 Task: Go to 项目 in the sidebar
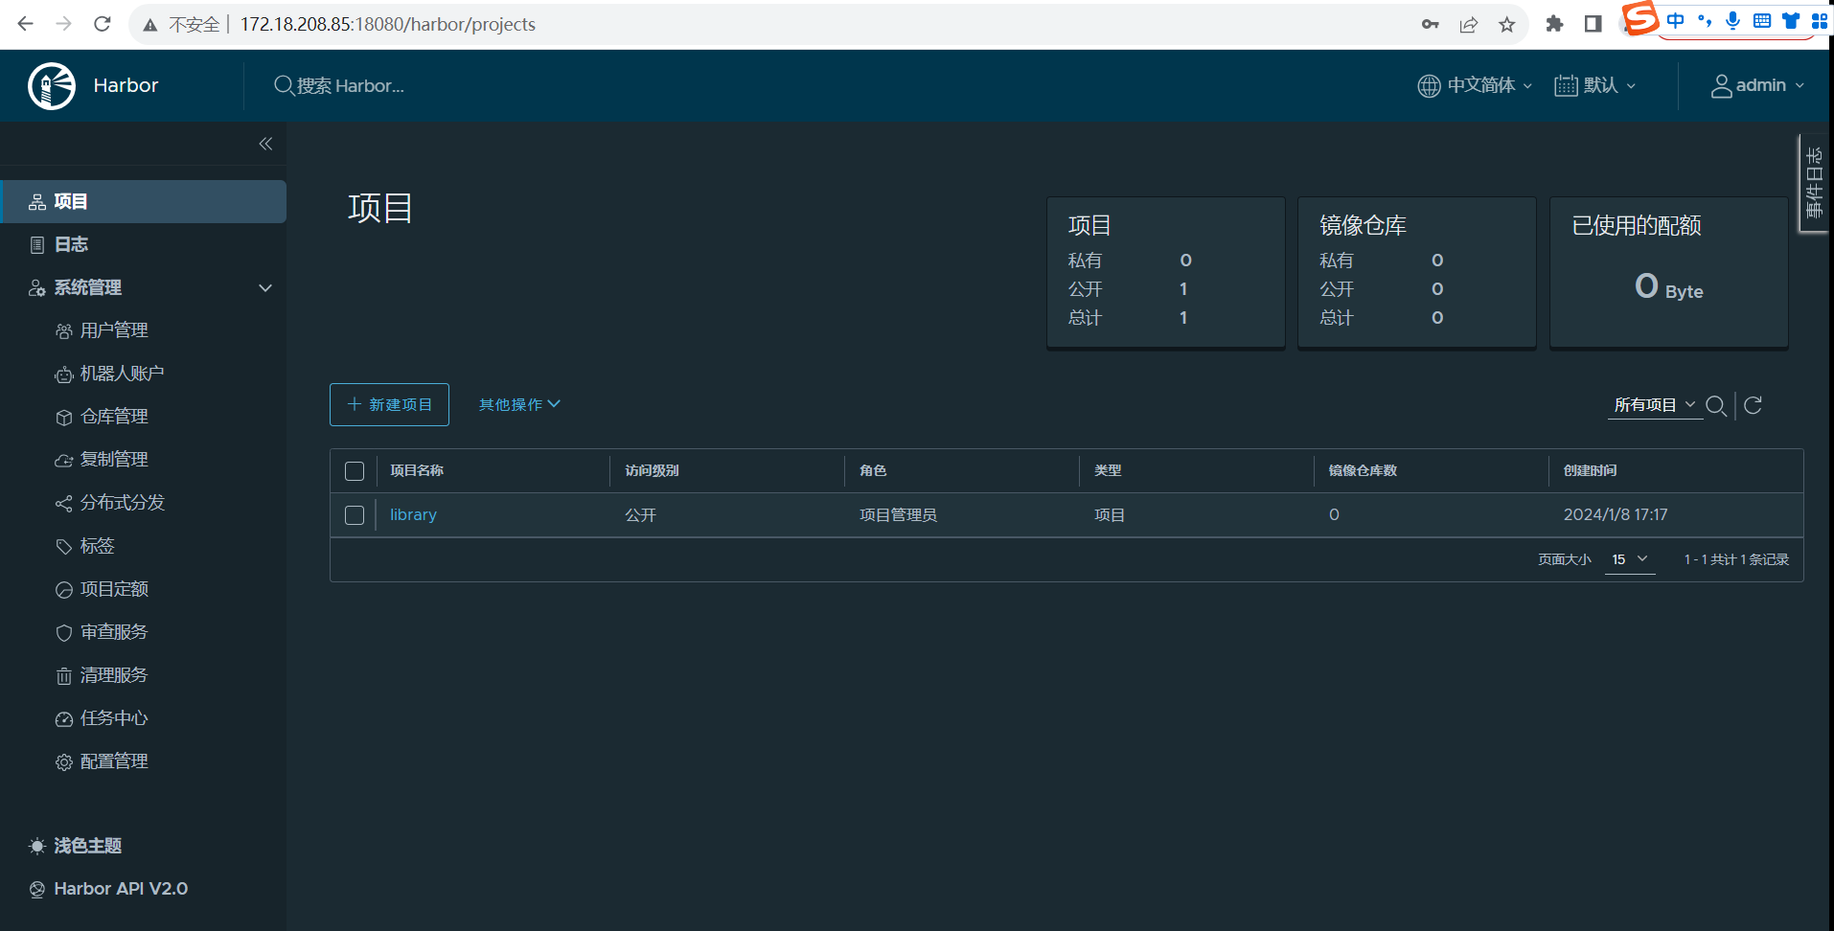[144, 201]
